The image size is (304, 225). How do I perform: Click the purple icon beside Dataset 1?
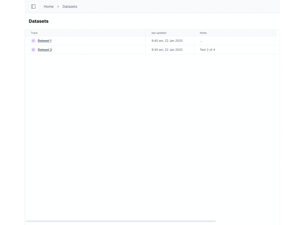pos(33,41)
